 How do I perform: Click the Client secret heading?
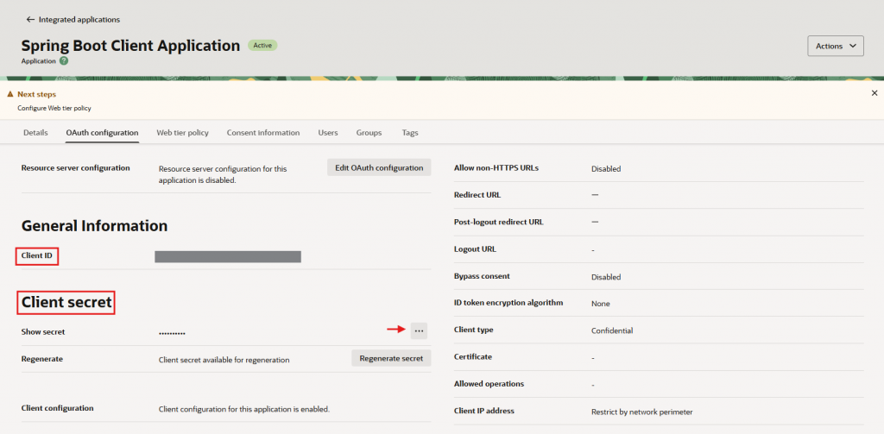point(66,303)
